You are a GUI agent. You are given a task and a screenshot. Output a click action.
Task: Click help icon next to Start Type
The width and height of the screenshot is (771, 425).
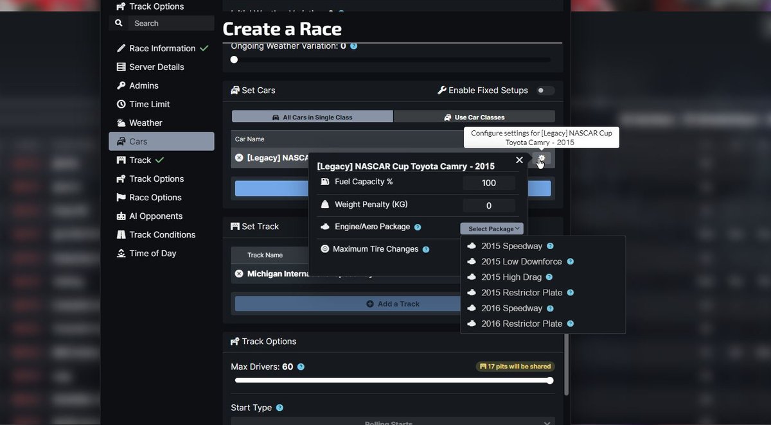[x=279, y=408]
